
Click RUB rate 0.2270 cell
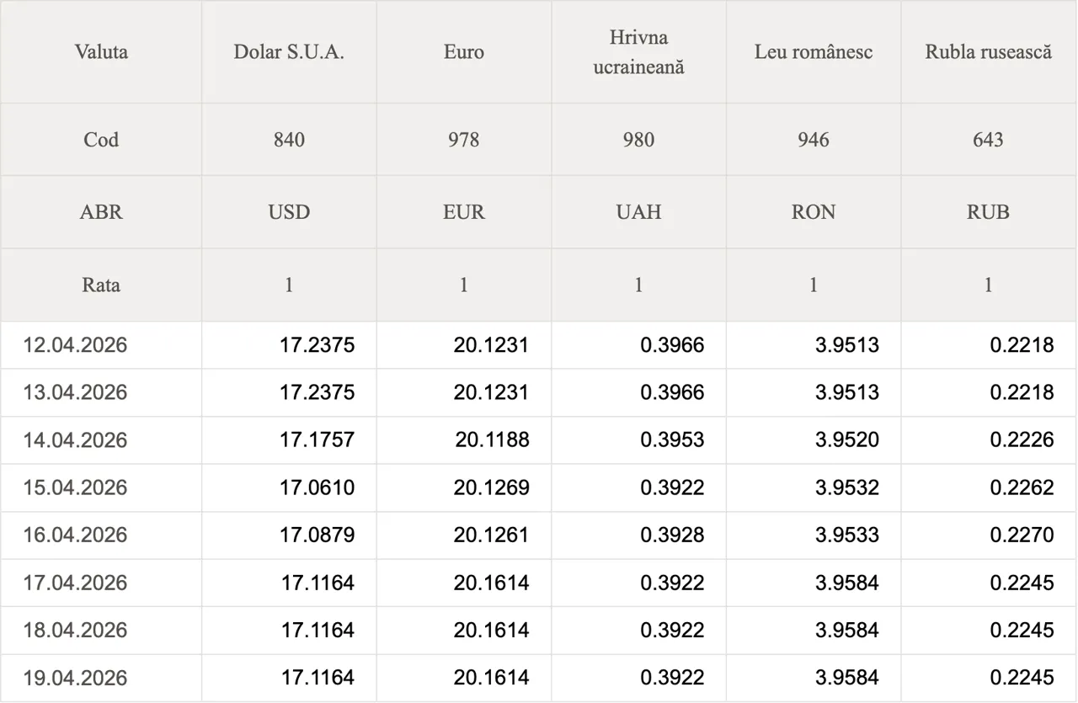point(1022,535)
